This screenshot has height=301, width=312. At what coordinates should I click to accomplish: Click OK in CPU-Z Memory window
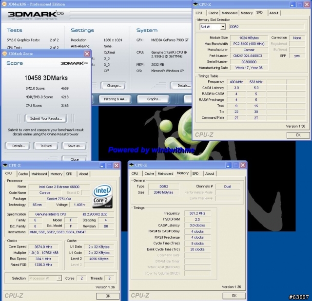tap(234, 296)
